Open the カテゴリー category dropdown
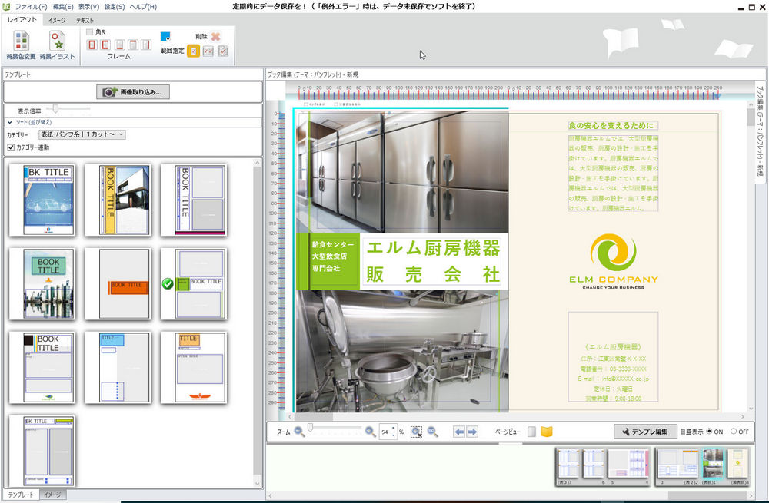769x503 pixels. 82,134
